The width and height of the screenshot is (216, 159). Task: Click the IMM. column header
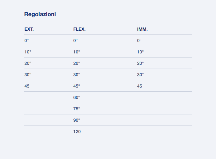142,29
